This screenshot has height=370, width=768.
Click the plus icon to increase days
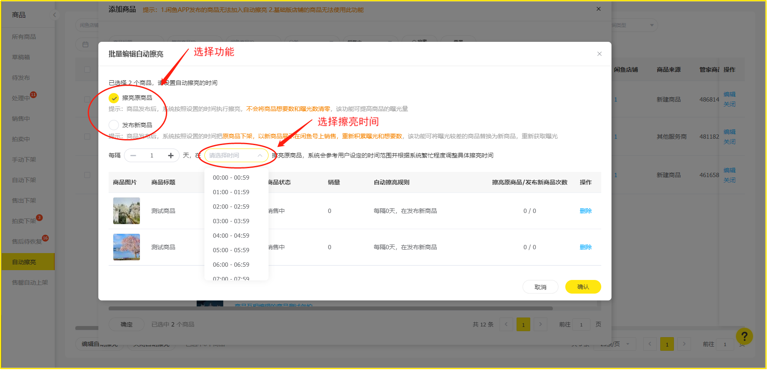click(171, 155)
